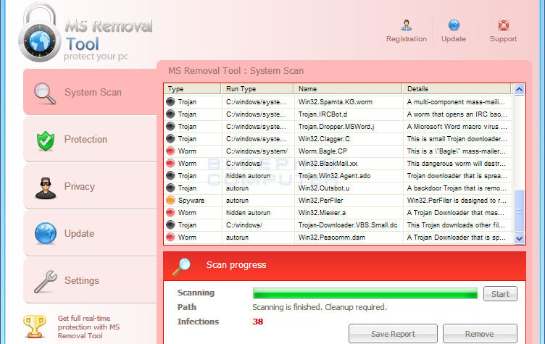Open Support via the lifebuoy icon
545x344 pixels.
(503, 25)
